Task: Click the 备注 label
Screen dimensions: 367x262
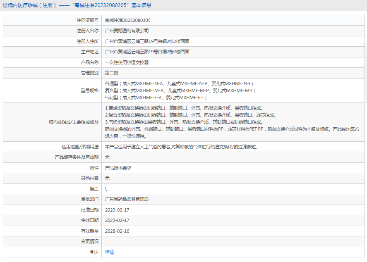Action: tap(94, 189)
